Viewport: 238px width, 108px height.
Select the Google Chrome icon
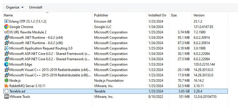(7, 27)
